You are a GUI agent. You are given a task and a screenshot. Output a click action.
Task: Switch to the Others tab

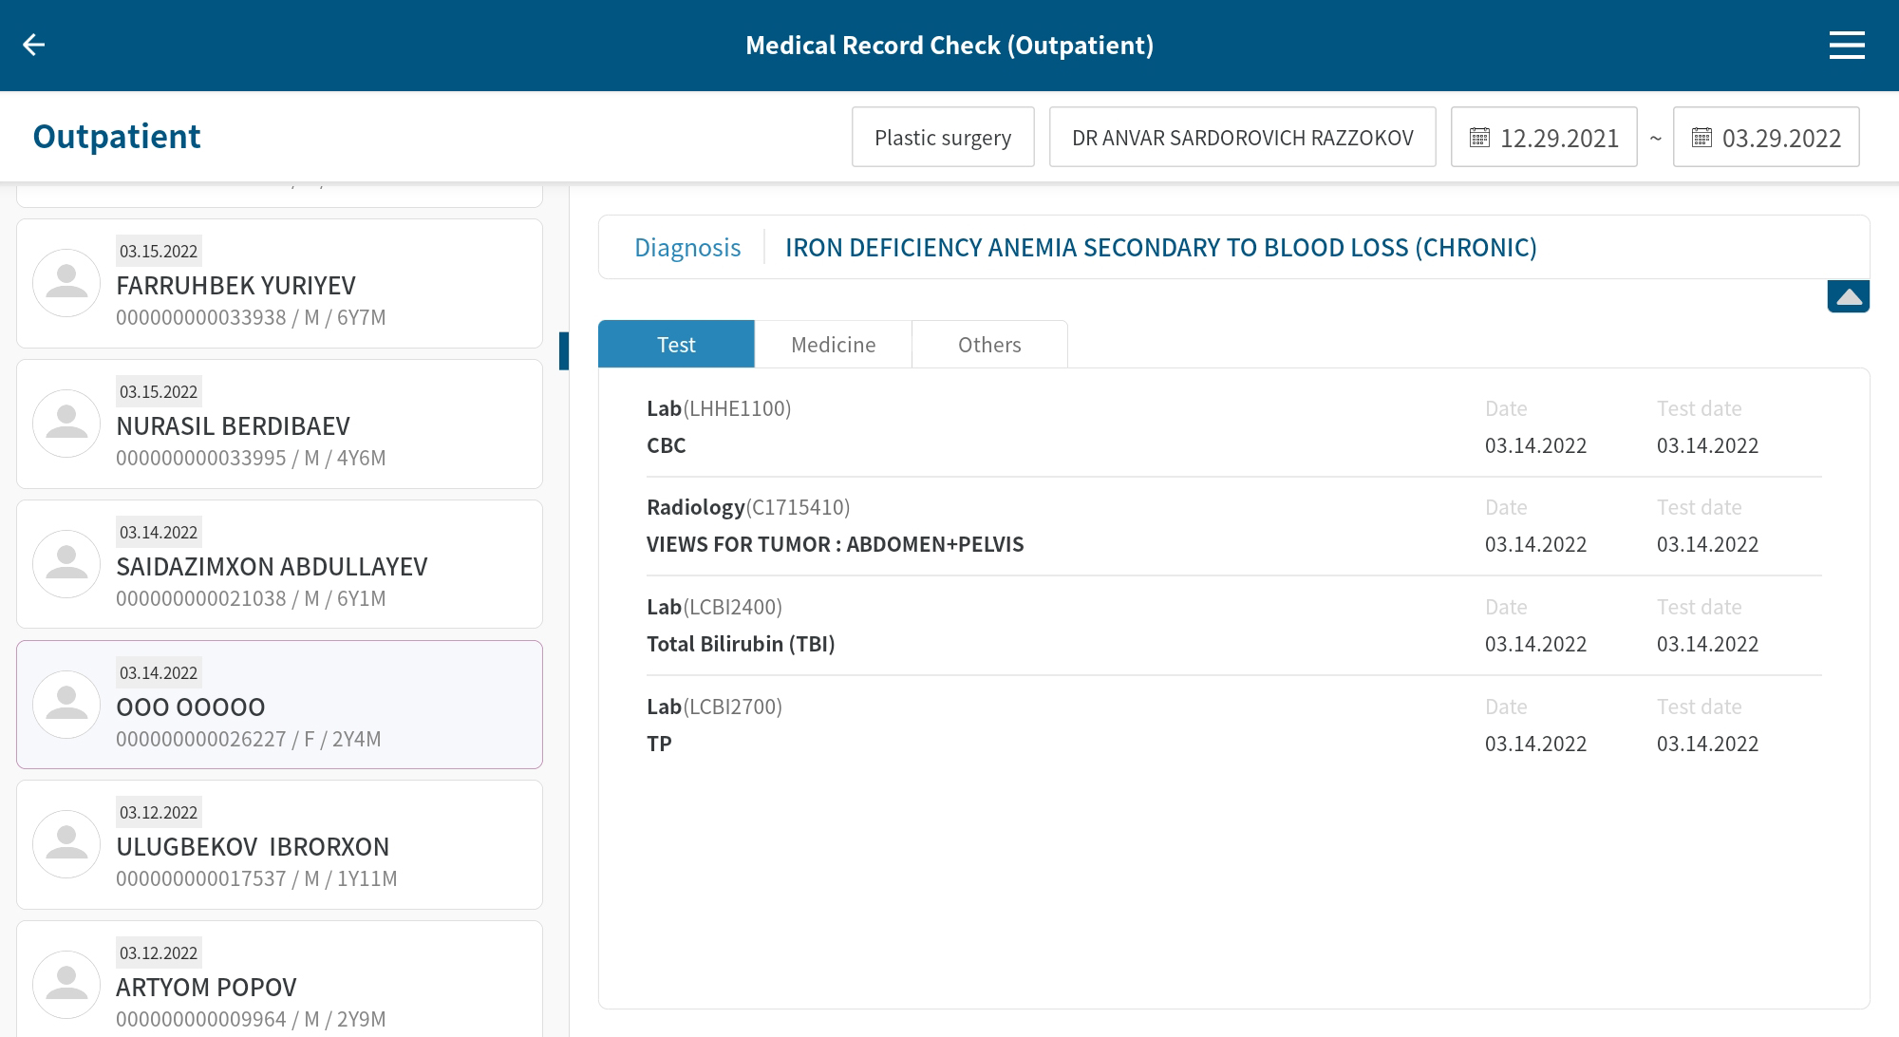988,345
